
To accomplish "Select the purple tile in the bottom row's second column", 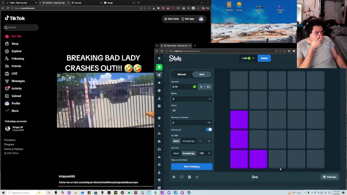I will pos(258,159).
